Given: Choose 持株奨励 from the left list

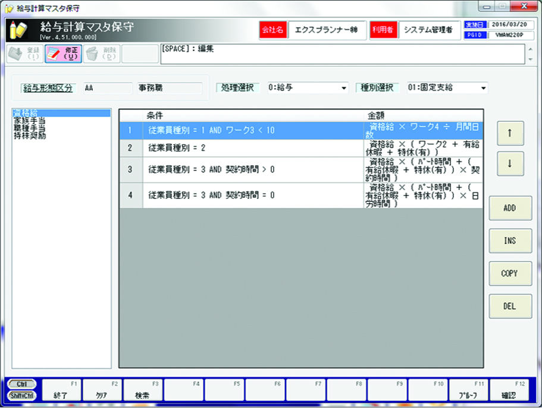Looking at the screenshot, I should (x=29, y=136).
